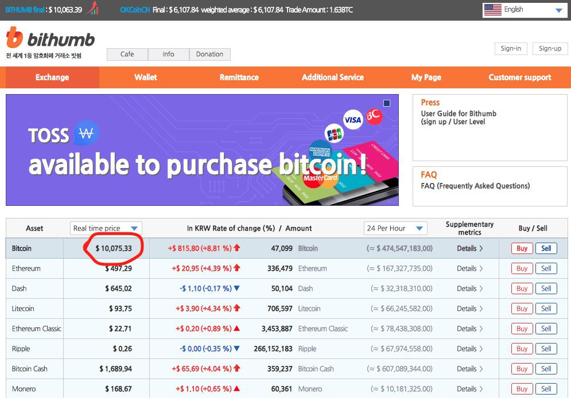Screen dimensions: 571x398
Task: Click the Bithumb price trend chart icon
Action: pyautogui.click(x=93, y=8)
